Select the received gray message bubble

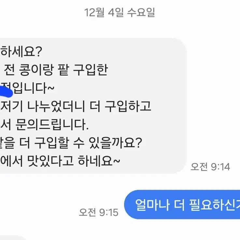click(x=93, y=106)
